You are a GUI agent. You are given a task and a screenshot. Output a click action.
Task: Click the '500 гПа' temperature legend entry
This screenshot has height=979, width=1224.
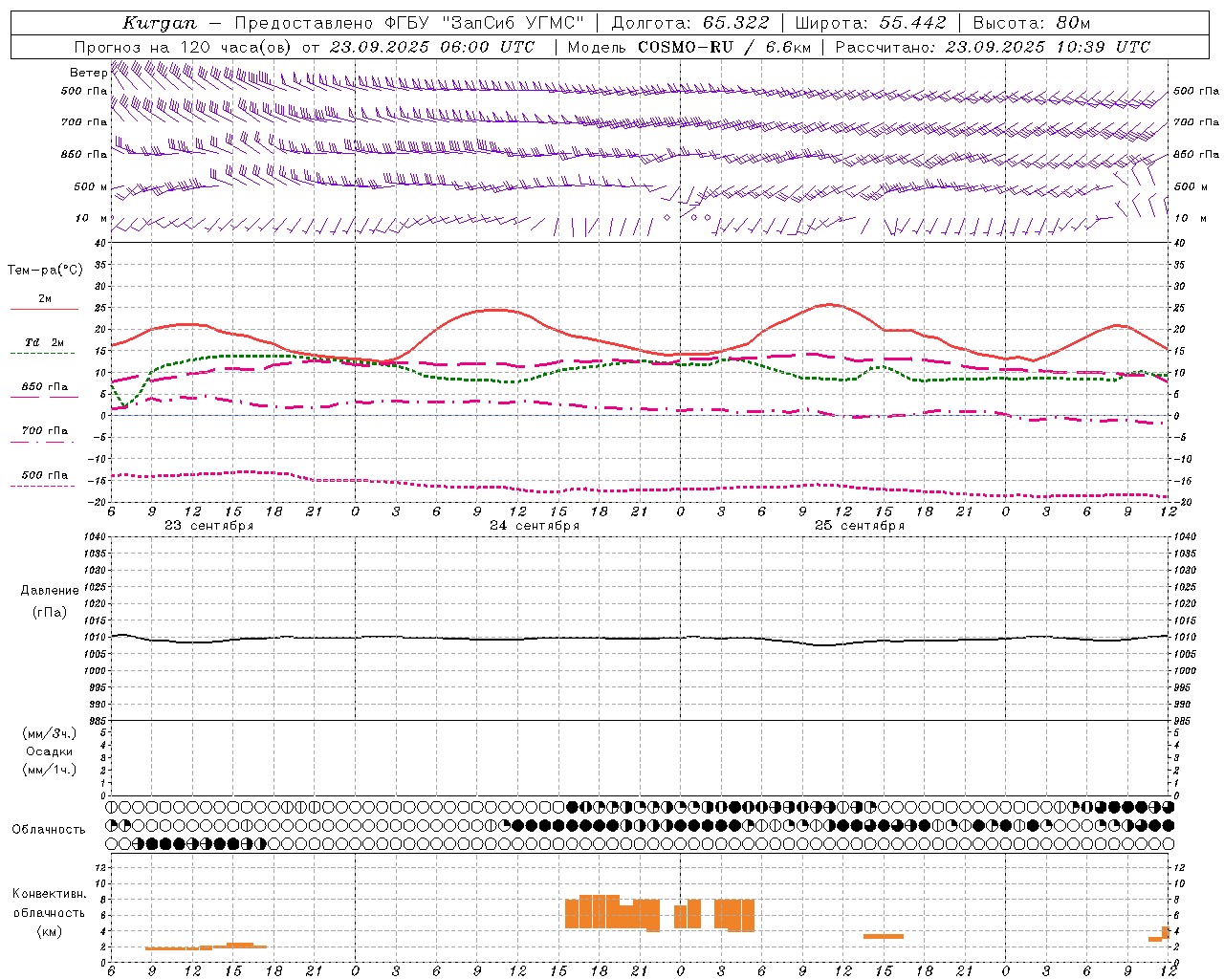click(45, 475)
